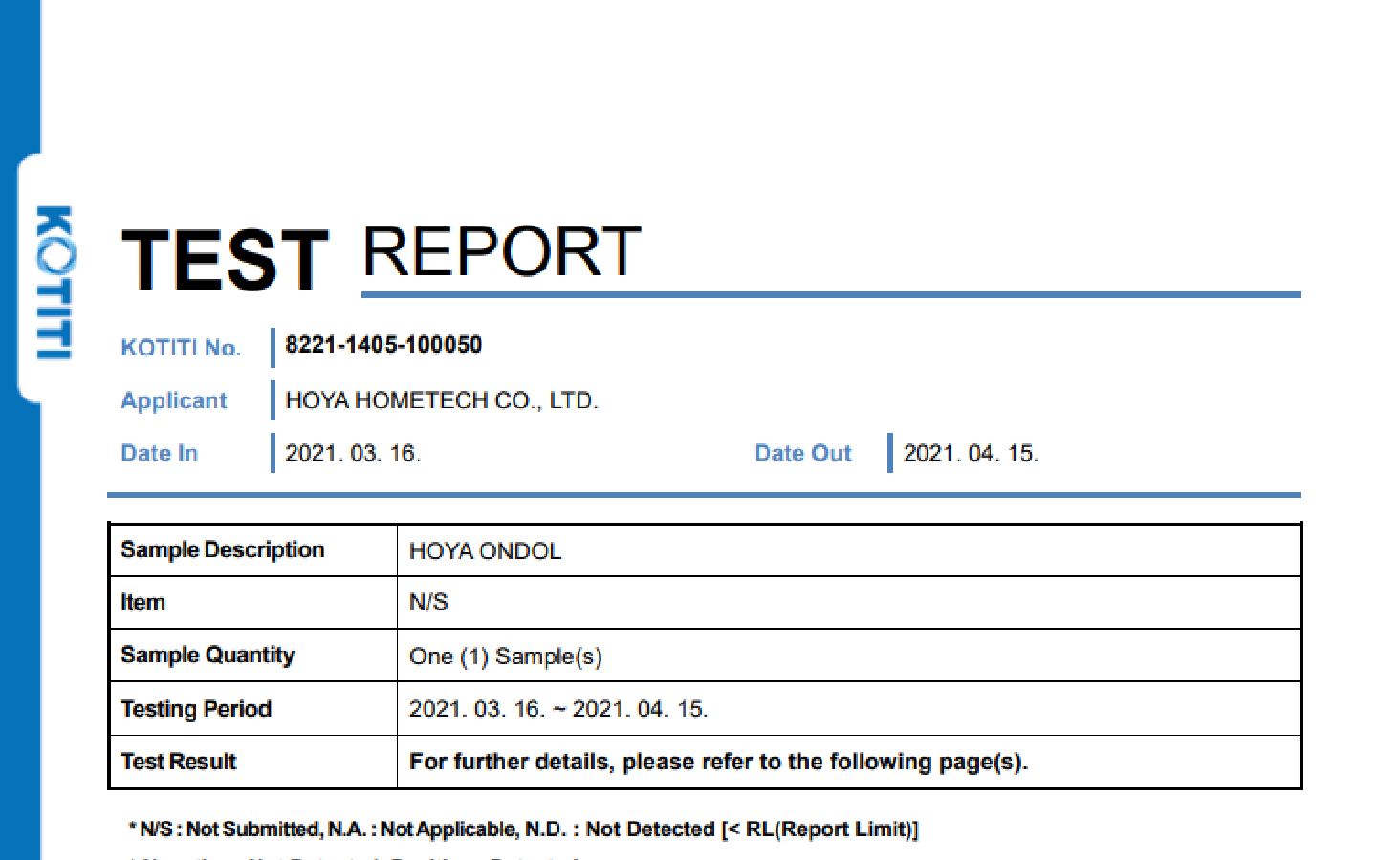The height and width of the screenshot is (860, 1377).
Task: Select the Applicant label
Action: [174, 400]
